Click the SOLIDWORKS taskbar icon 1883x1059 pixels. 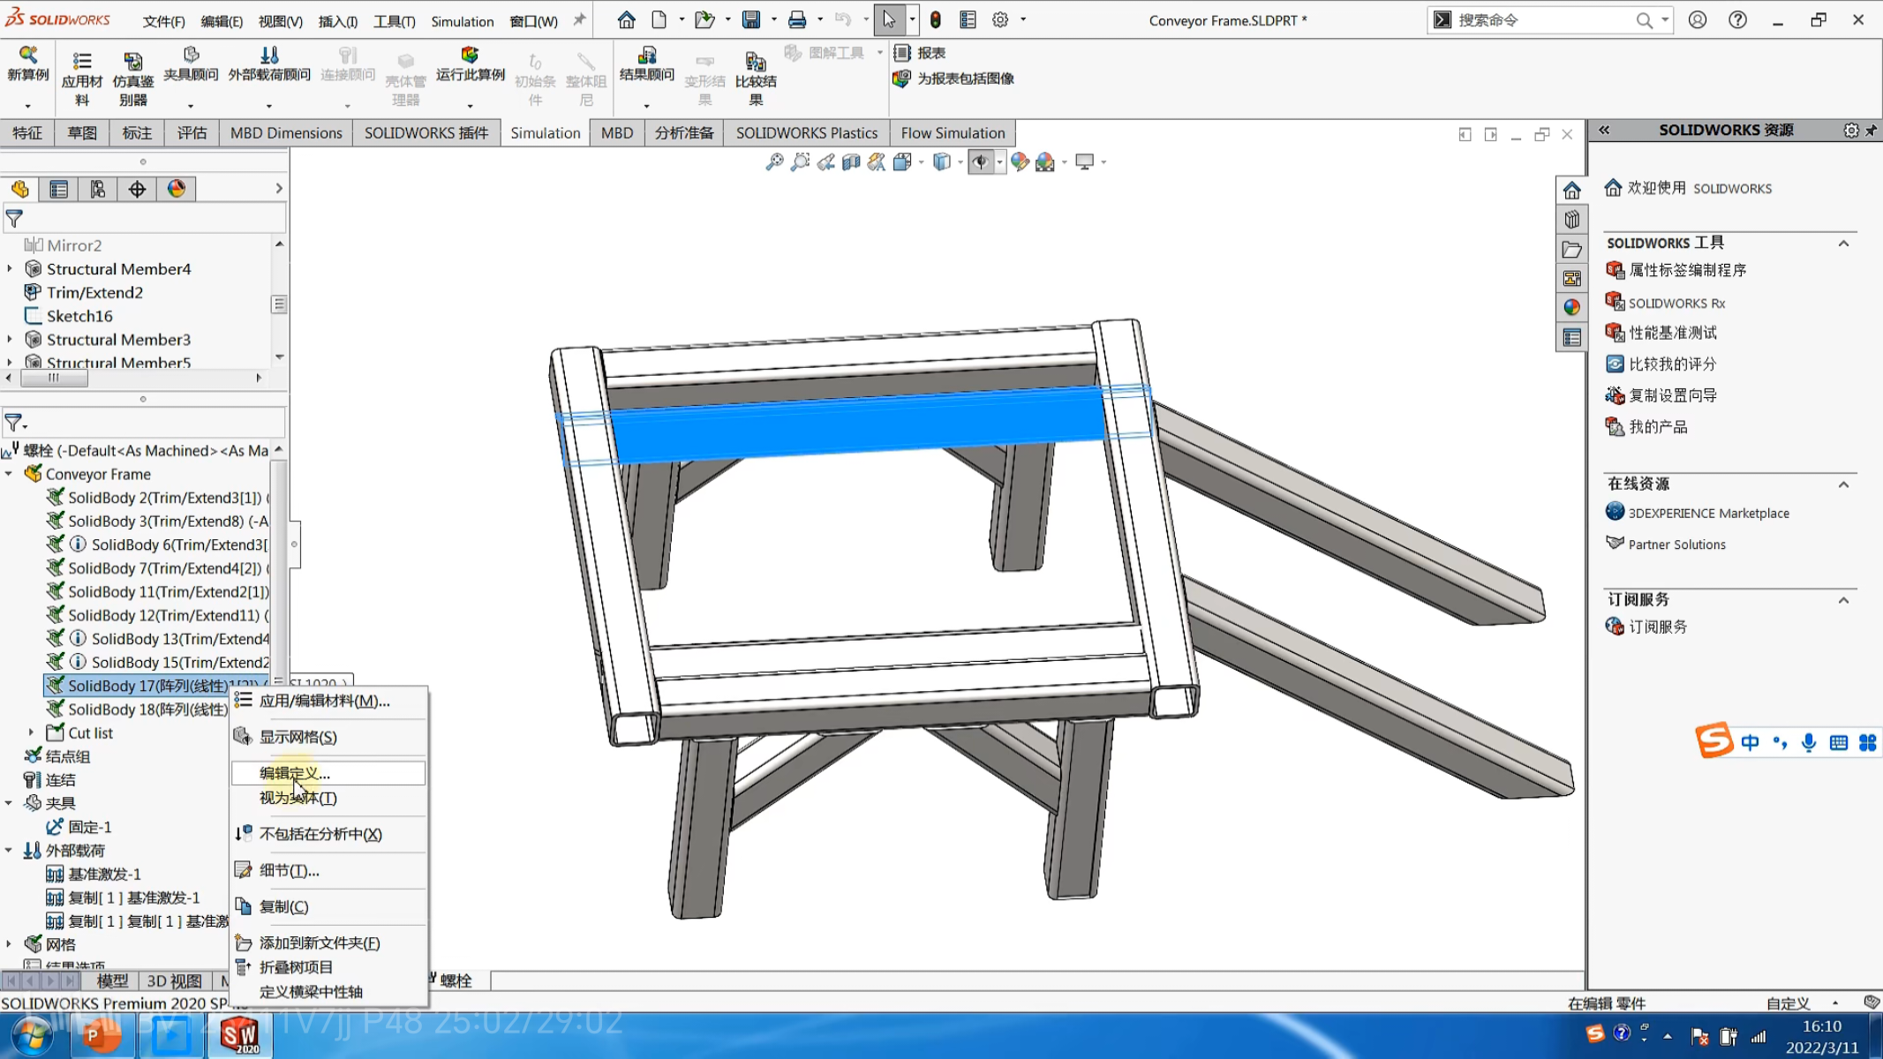click(239, 1035)
